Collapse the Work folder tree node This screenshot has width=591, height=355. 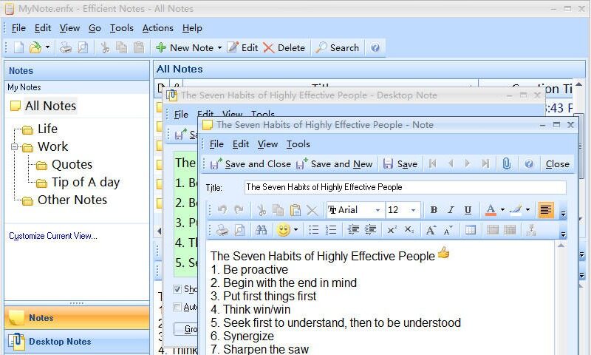click(14, 146)
